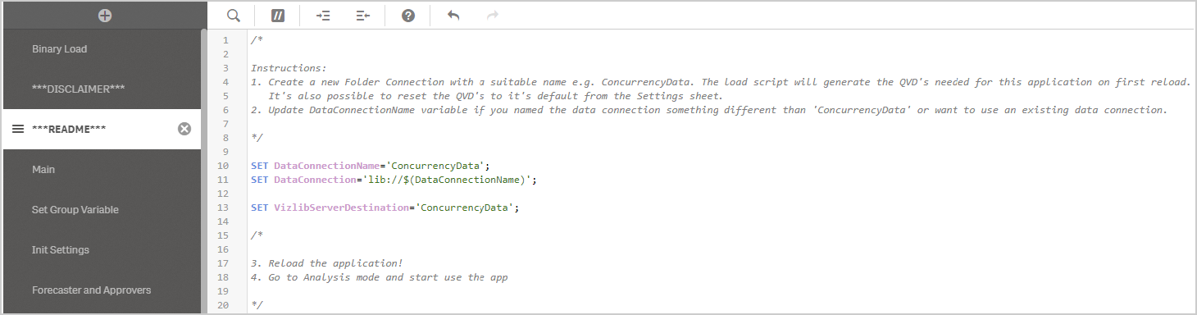The height and width of the screenshot is (315, 1197).
Task: Redo the last undone edit
Action: 493,15
